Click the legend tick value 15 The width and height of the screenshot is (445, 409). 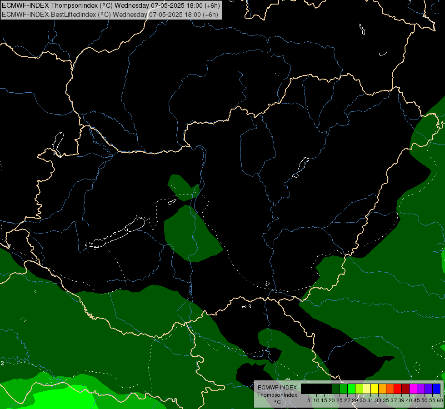point(324,400)
